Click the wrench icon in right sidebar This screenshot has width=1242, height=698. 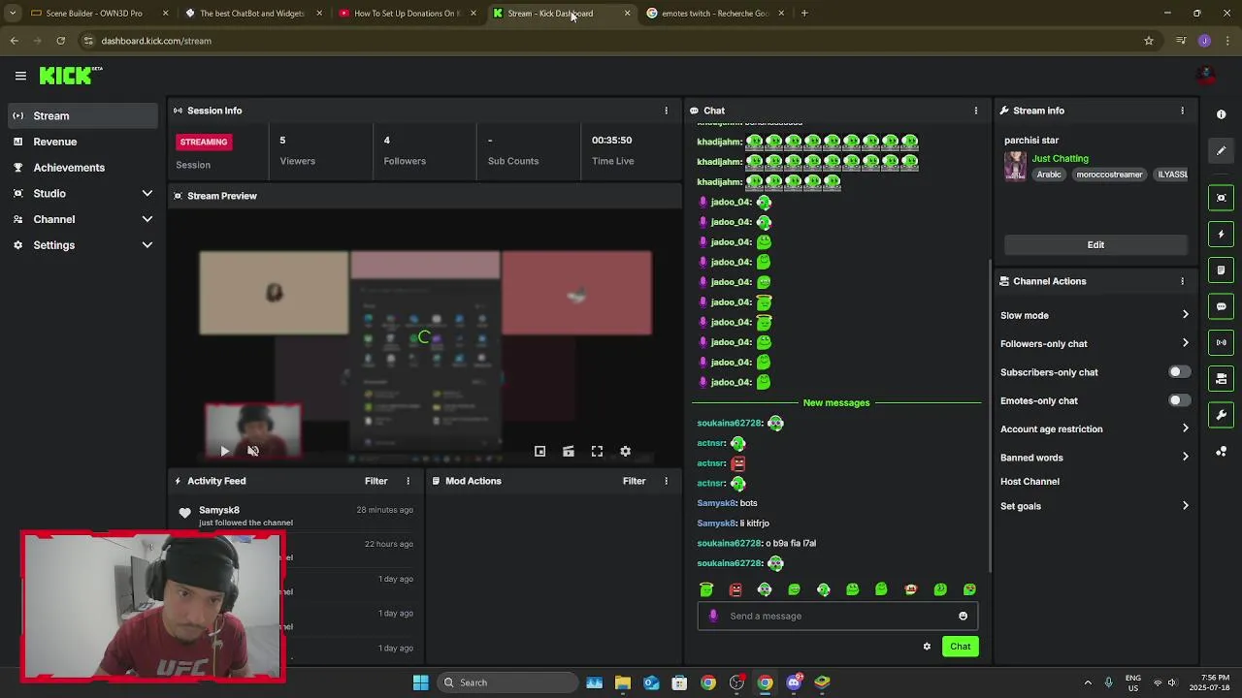[x=1221, y=415]
